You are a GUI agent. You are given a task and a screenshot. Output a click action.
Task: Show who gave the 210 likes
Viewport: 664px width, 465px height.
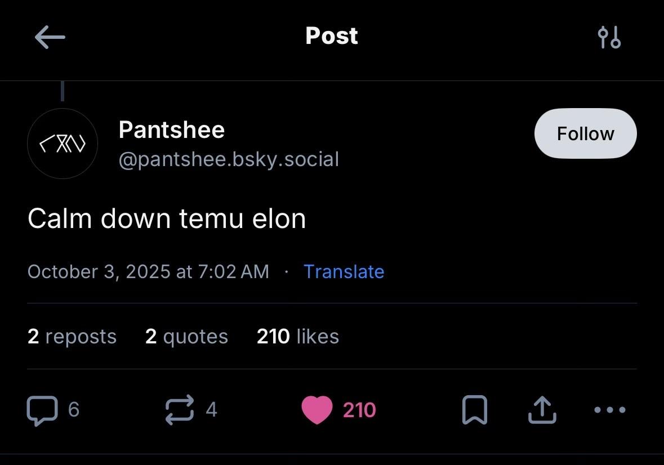pos(297,336)
